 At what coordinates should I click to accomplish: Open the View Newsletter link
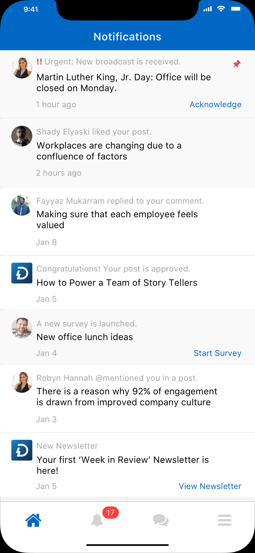coord(210,486)
